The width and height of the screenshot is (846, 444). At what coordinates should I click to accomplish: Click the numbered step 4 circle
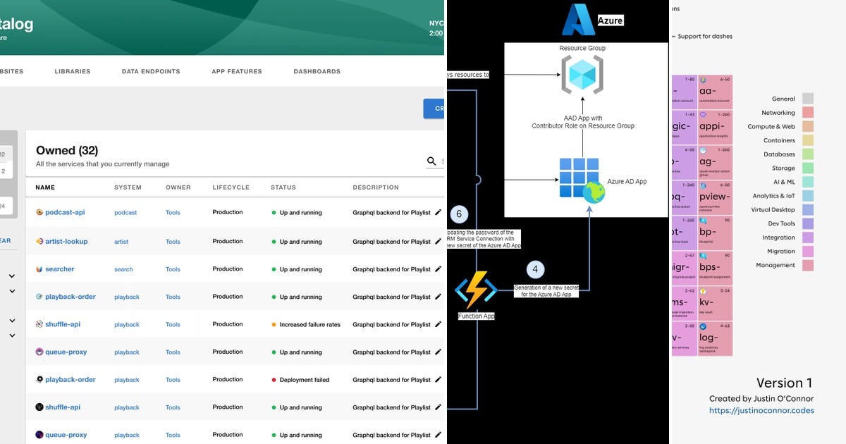(x=535, y=269)
